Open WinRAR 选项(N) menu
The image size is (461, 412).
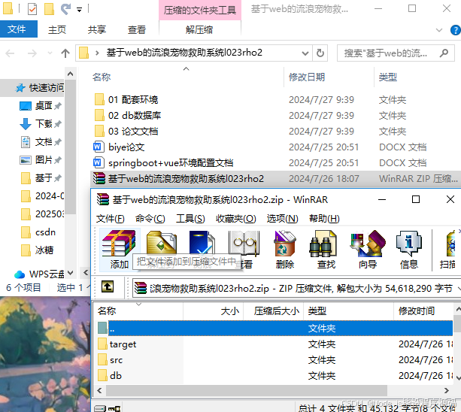point(282,218)
